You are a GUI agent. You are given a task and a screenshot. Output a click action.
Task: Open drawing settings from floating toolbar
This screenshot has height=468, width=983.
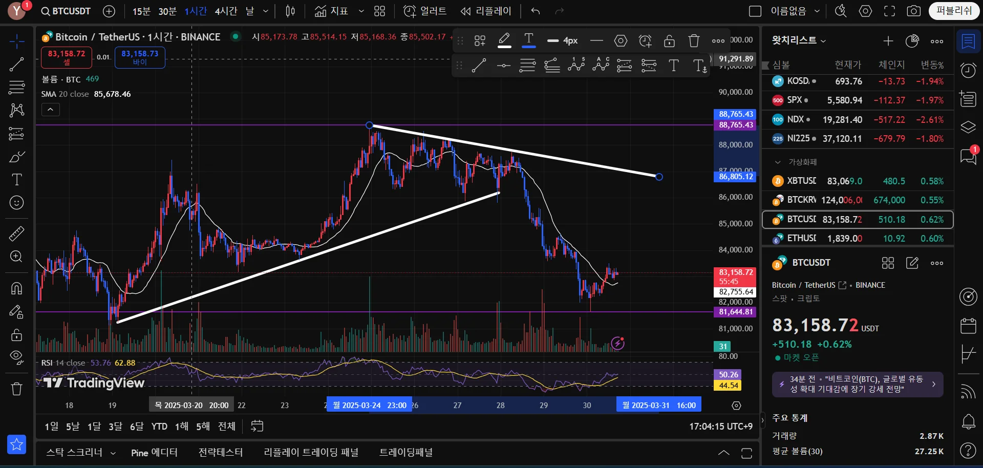[621, 41]
